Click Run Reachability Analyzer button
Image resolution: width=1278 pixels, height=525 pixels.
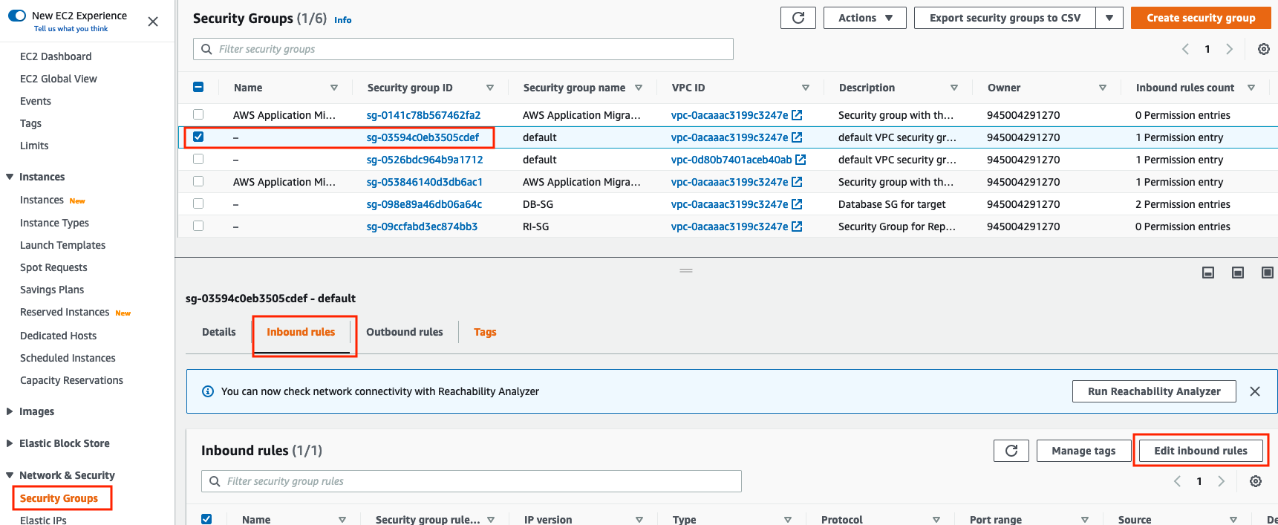(x=1154, y=391)
